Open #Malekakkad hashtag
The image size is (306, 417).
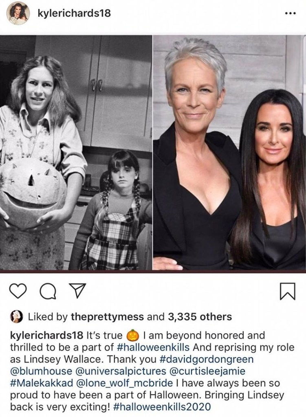42,383
